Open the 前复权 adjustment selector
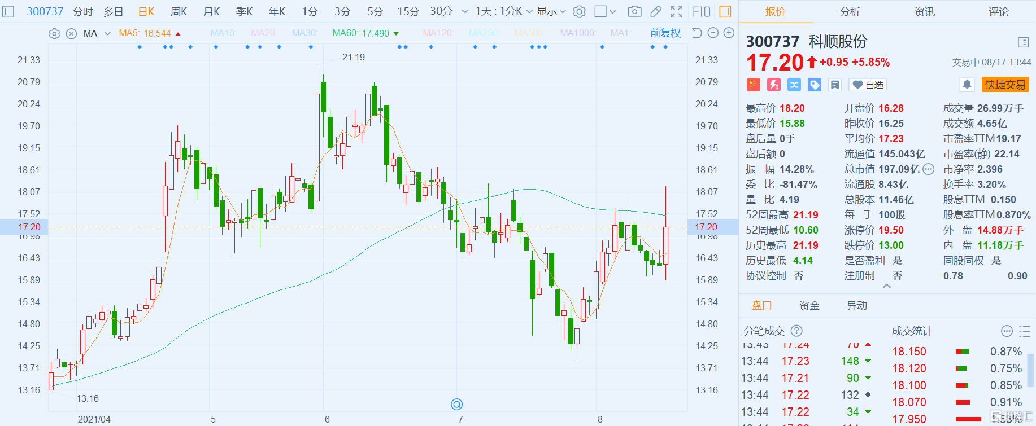1036x426 pixels. point(665,33)
